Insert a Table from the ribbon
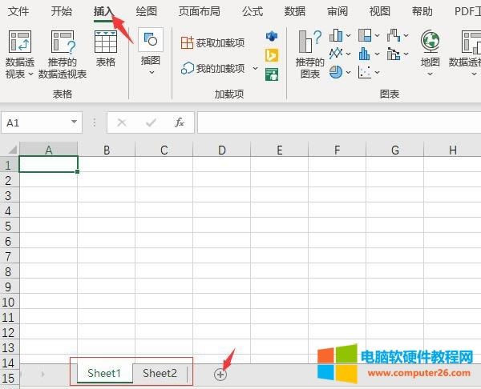Viewport: 481px width, 389px height. (105, 43)
